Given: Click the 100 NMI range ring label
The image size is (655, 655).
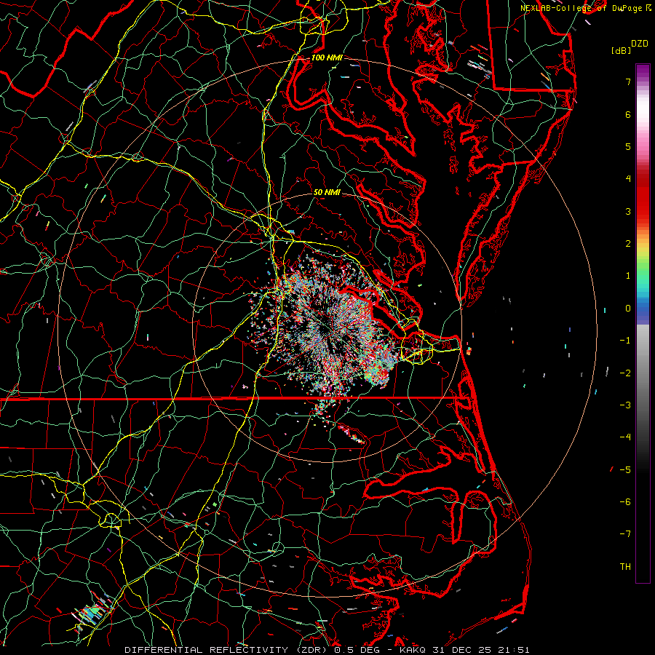Looking at the screenshot, I should point(327,57).
